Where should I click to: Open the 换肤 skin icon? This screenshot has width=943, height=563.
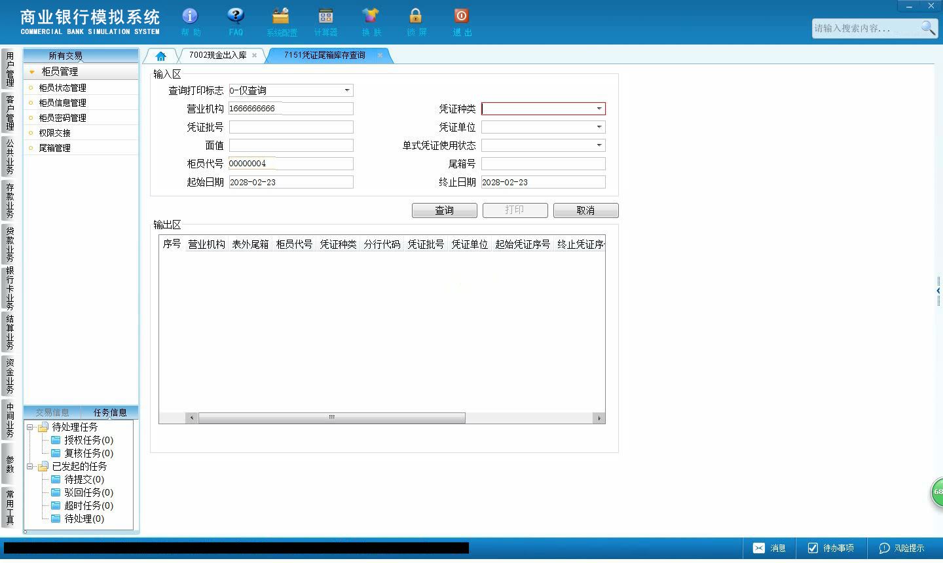point(371,16)
